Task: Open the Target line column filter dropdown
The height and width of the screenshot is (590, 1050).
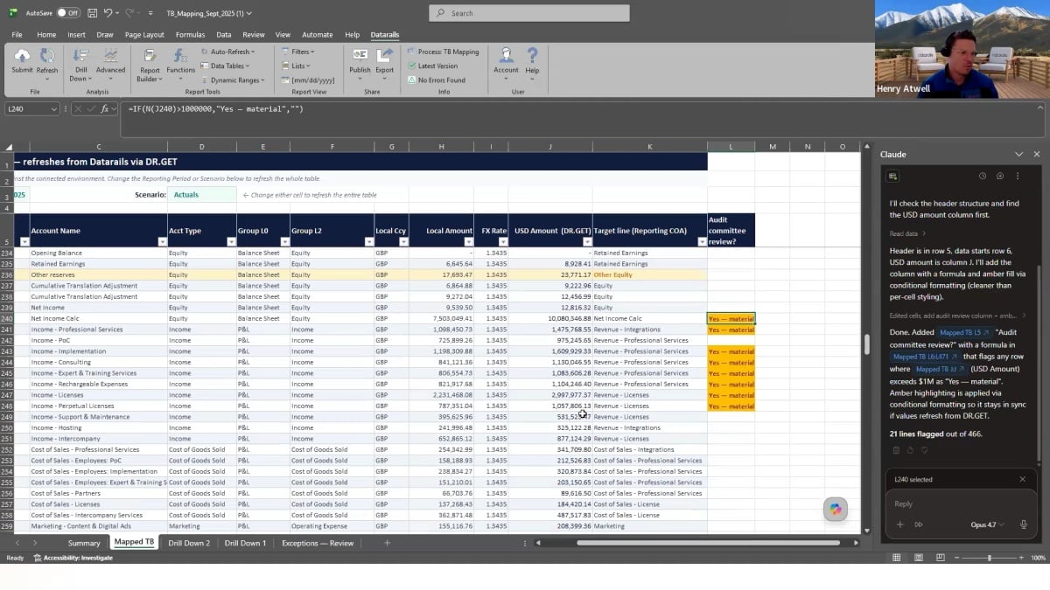Action: tap(702, 241)
